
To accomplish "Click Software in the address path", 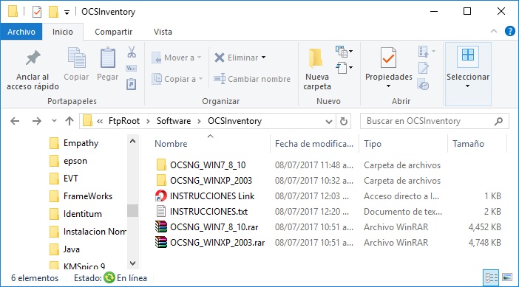I will [x=174, y=121].
